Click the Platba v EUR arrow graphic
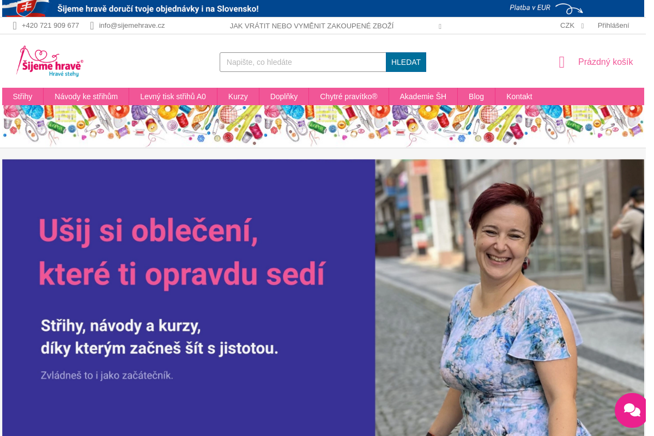Viewport: 654px width, 436px height. click(568, 8)
